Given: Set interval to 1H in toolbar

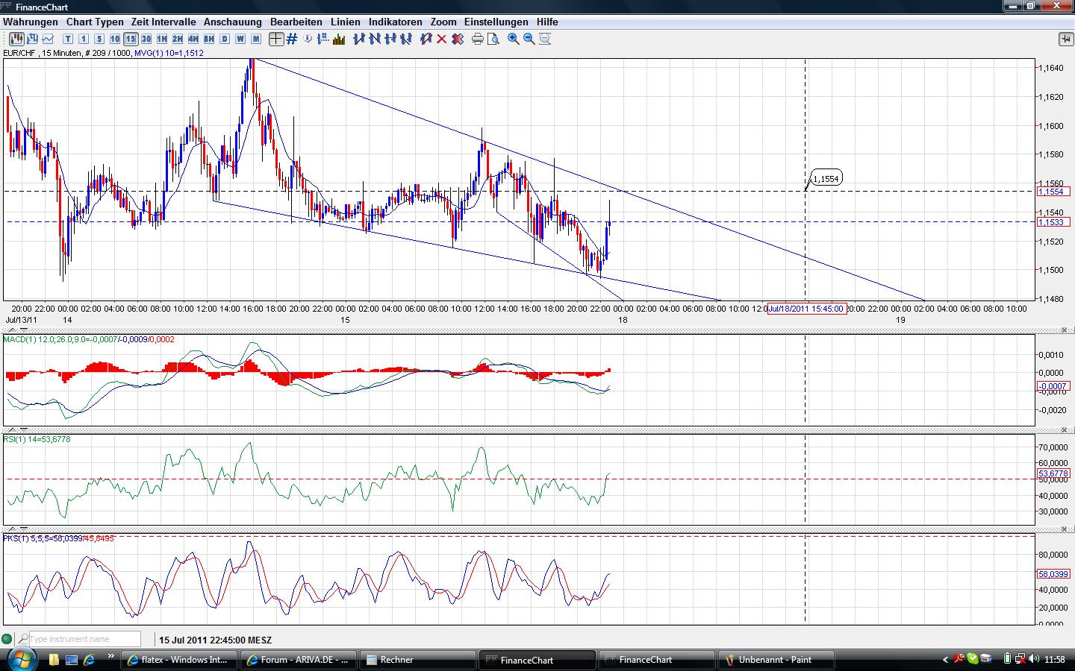Looking at the screenshot, I should tap(162, 39).
